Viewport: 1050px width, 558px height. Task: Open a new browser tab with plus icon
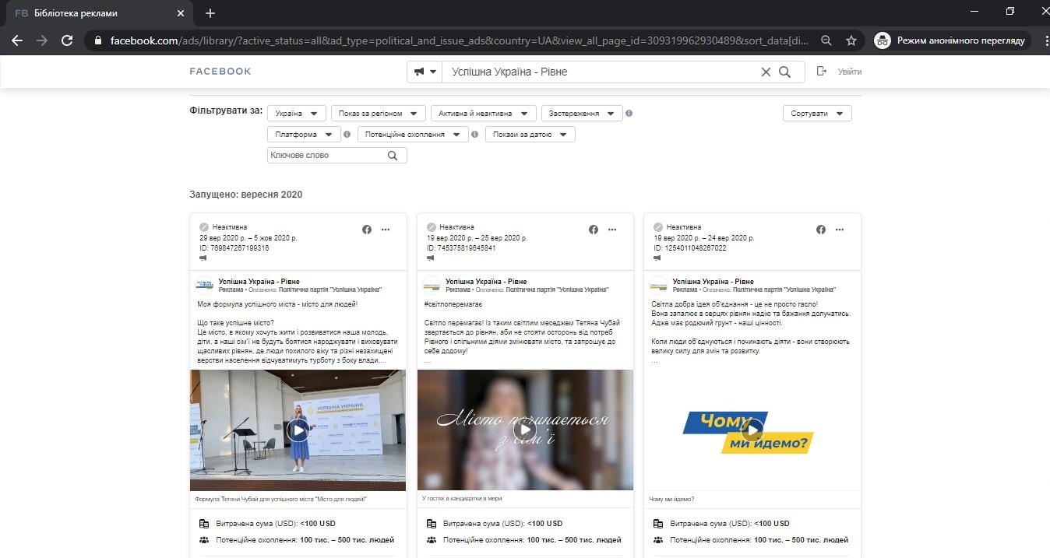click(210, 13)
